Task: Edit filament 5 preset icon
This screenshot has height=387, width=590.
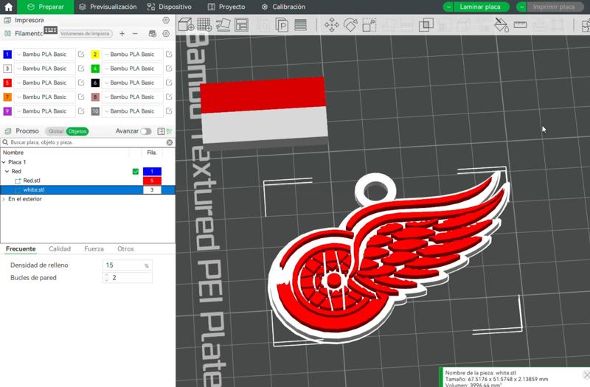Action: 81,83
